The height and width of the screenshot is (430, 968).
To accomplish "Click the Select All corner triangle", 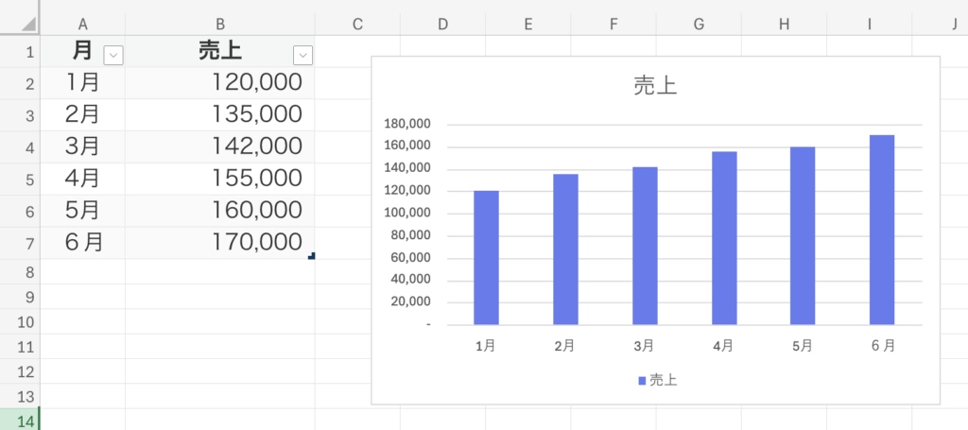I will (x=28, y=24).
